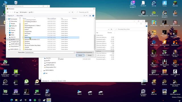Open the NVIDIA GeForce NOW desktop shortcut

tap(16, 73)
